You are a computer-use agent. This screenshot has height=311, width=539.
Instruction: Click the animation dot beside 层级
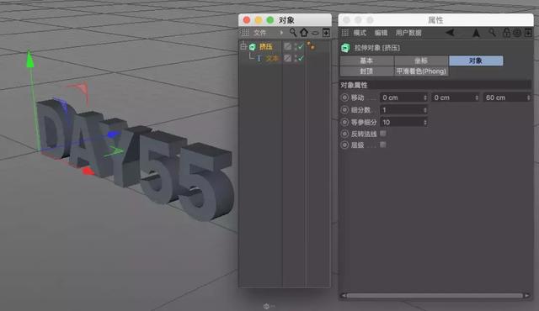coord(344,145)
